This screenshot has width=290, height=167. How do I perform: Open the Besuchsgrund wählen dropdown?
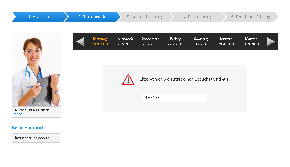pyautogui.click(x=36, y=138)
